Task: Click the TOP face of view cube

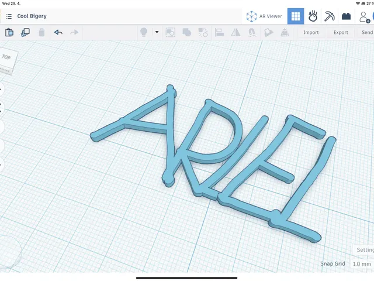Action: click(x=6, y=57)
